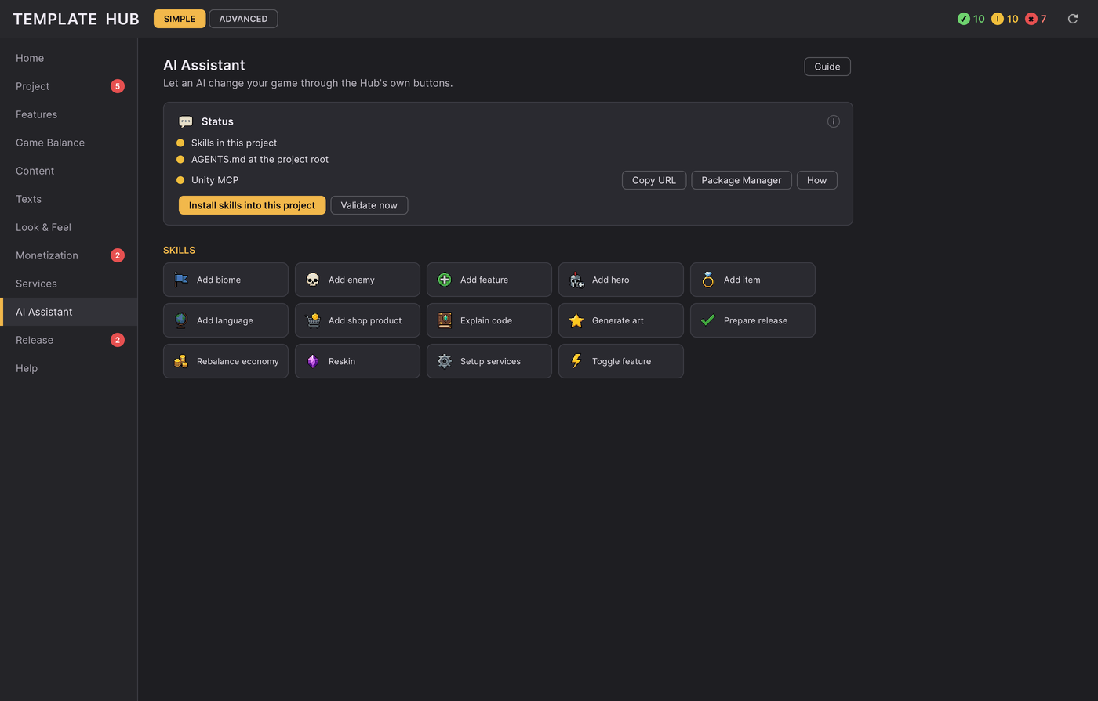This screenshot has width=1098, height=701.
Task: Open Monetization in sidebar
Action: pos(69,255)
